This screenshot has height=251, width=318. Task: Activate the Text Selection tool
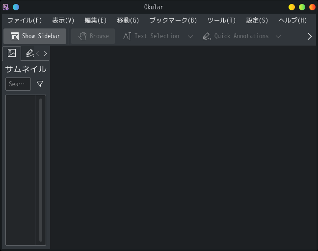pyautogui.click(x=151, y=36)
